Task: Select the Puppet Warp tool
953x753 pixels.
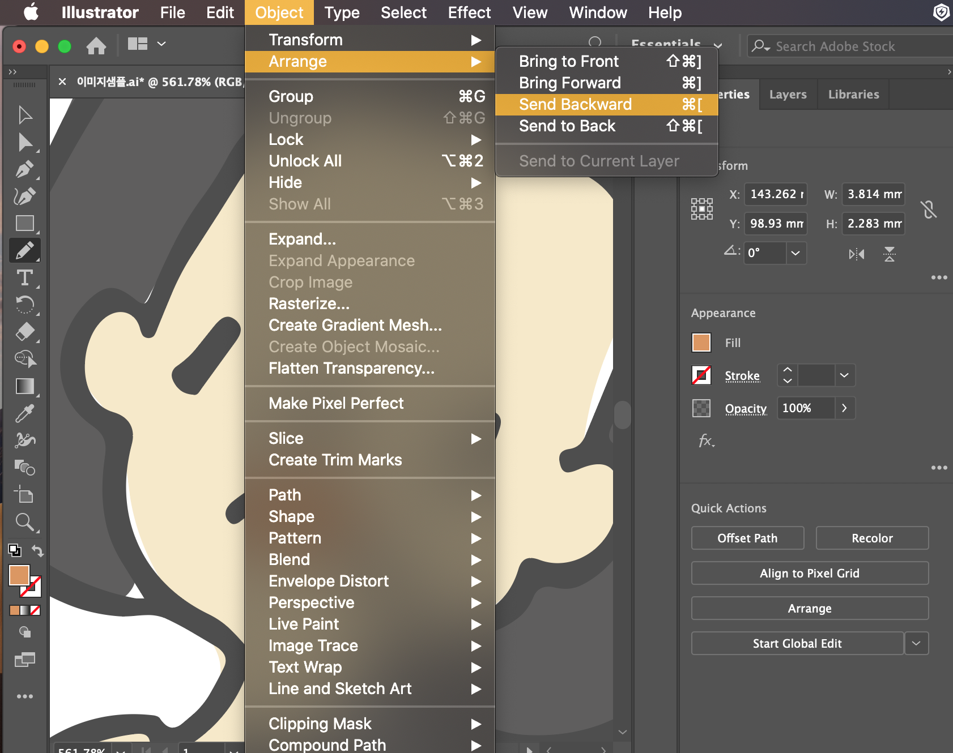Action: 25,440
